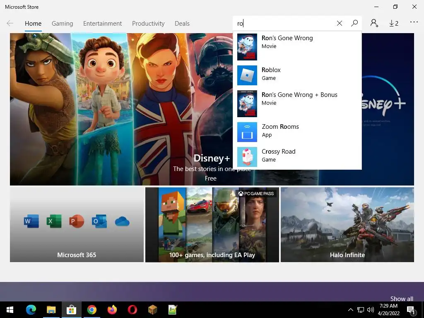Image resolution: width=424 pixels, height=318 pixels.
Task: Open the Productivity tab
Action: (148, 24)
